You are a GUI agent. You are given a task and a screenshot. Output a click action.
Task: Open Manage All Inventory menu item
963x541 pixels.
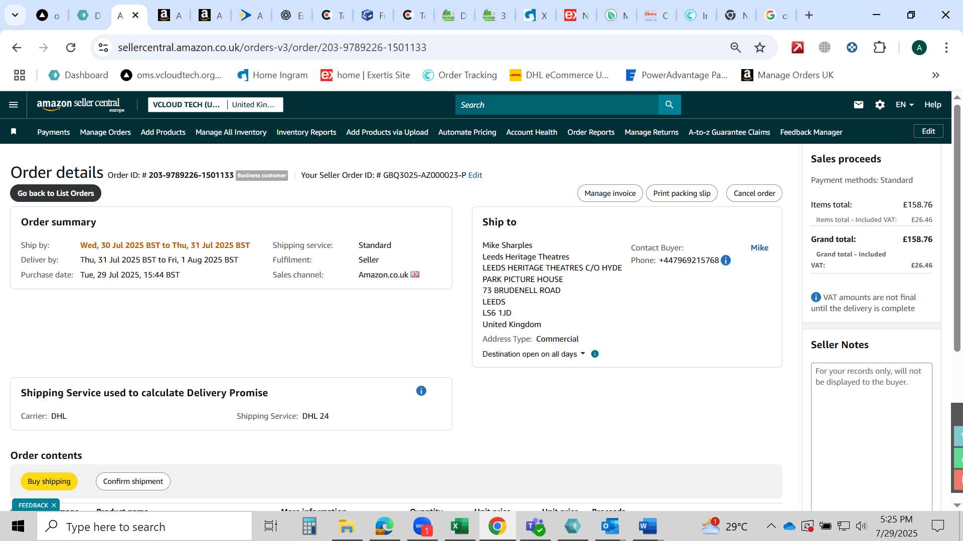(231, 132)
